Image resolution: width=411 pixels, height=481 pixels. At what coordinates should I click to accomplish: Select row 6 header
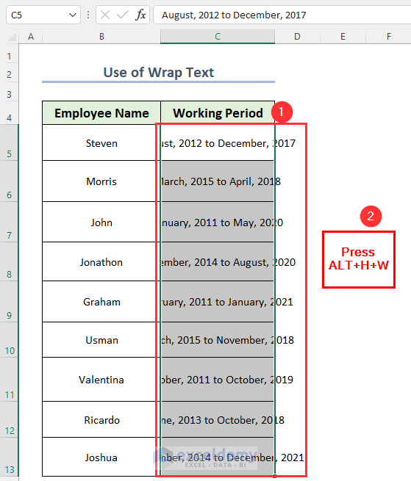point(10,181)
